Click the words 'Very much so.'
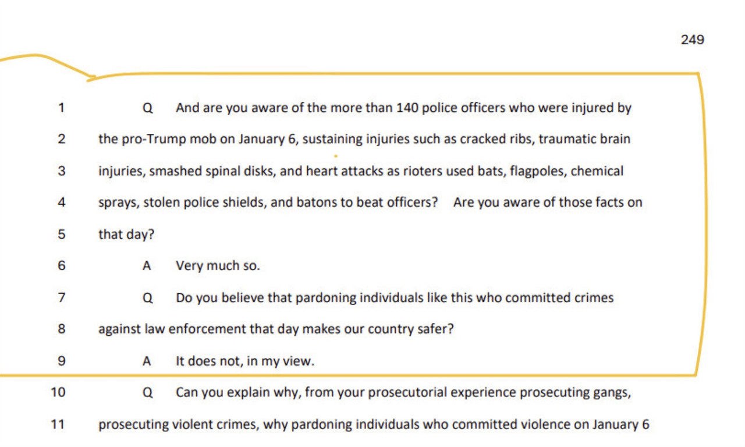This screenshot has width=745, height=447. point(218,266)
